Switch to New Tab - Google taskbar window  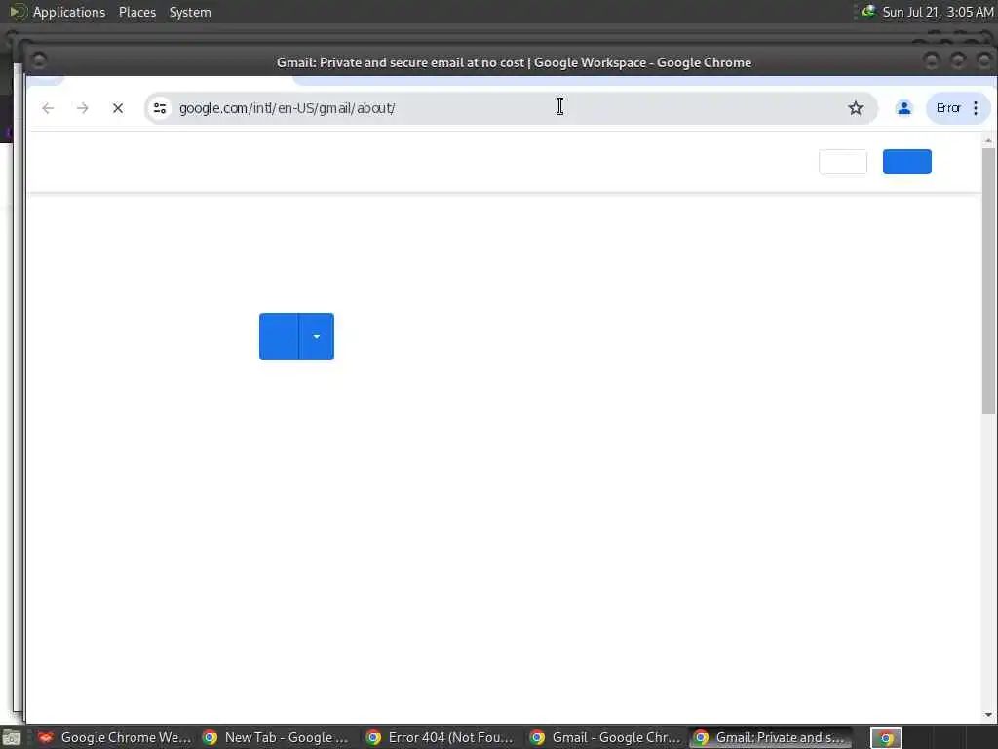point(278,737)
